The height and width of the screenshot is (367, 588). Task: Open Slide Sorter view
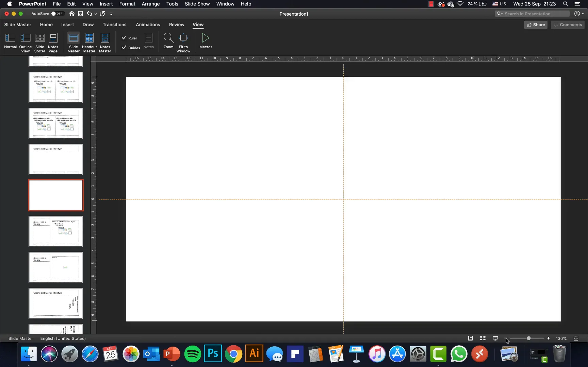(x=40, y=43)
